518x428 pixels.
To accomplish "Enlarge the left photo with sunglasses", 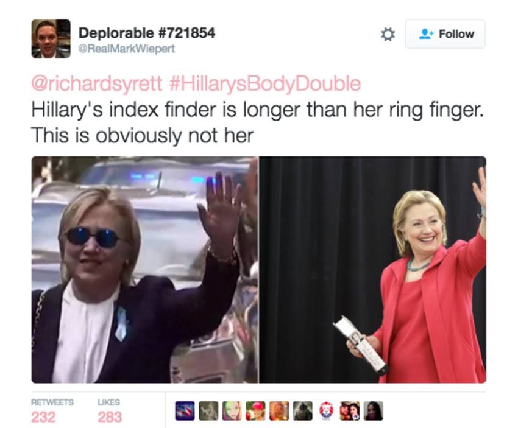I will (x=144, y=270).
